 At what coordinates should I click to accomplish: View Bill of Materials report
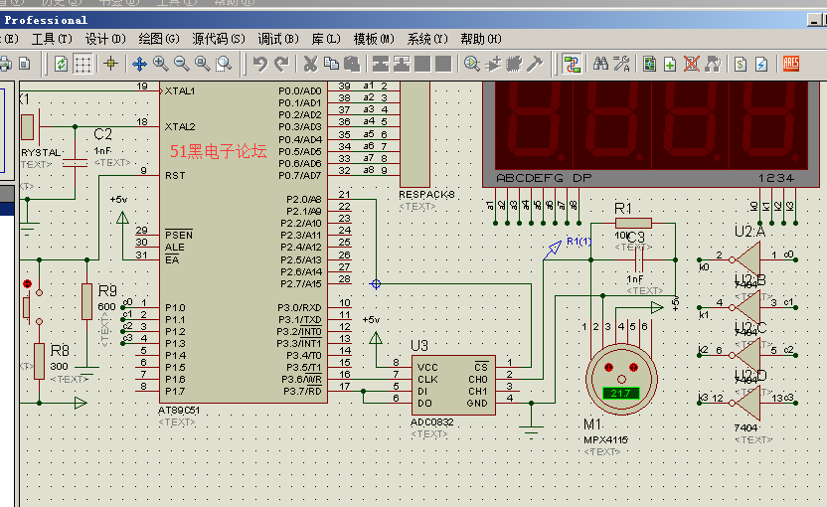[x=741, y=64]
